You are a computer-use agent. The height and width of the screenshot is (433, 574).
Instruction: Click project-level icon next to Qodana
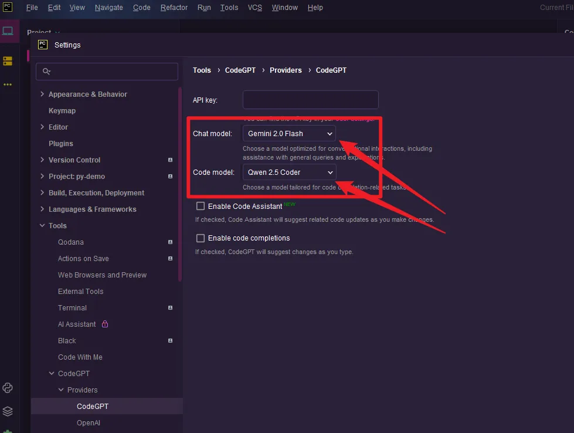(x=170, y=242)
